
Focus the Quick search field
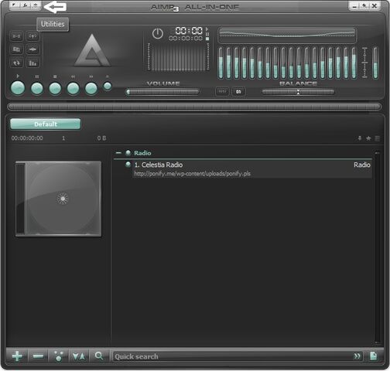[238, 356]
